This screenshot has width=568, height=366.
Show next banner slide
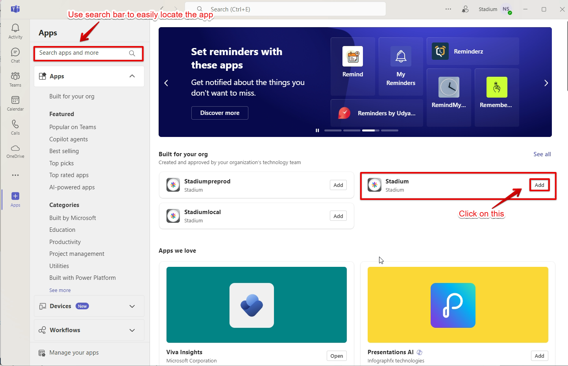pyautogui.click(x=546, y=83)
